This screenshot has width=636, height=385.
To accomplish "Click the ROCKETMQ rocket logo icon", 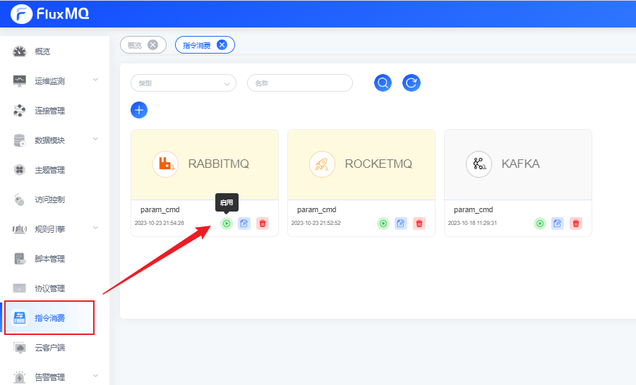I will point(322,164).
